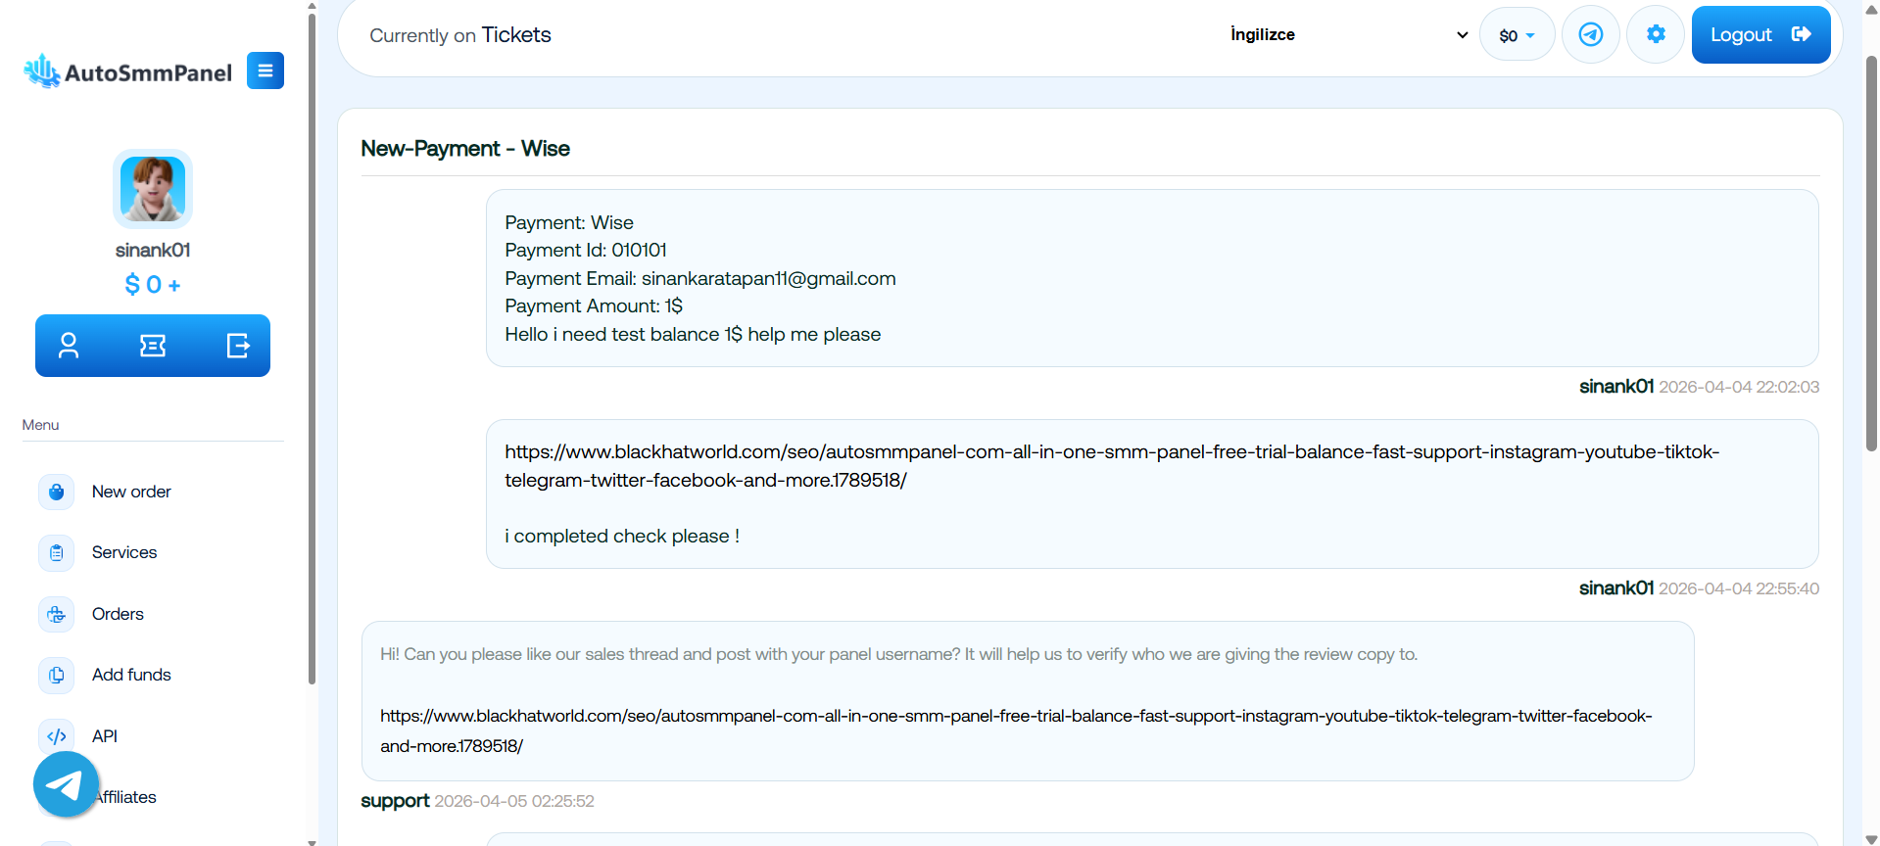Go to Services menu item

124,552
